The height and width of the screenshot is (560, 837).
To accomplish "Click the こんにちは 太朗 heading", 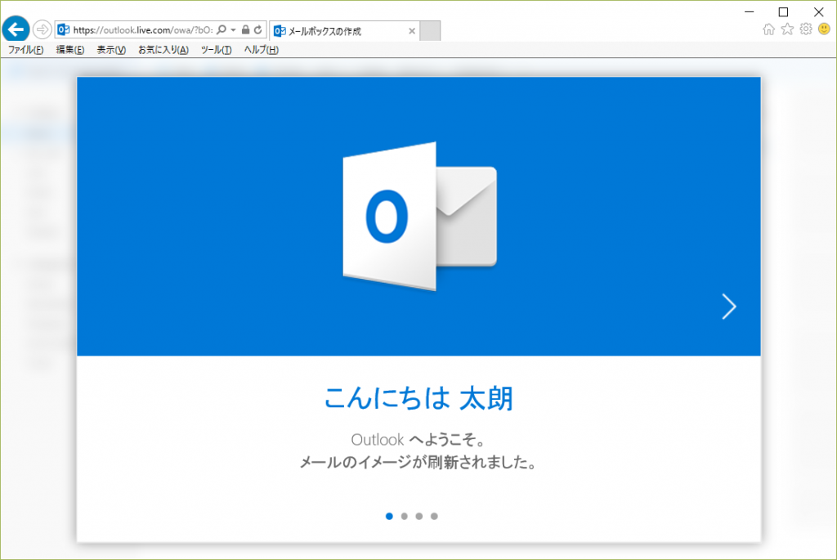I will pyautogui.click(x=418, y=398).
